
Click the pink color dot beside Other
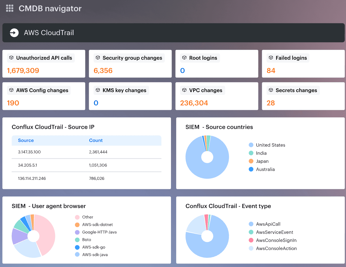coord(77,217)
